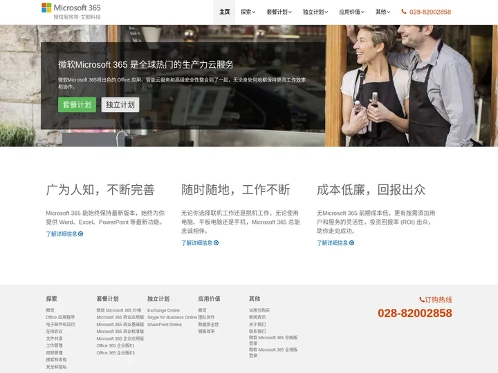Open footer link 微软 Microsoft 365 全球版登录
The width and height of the screenshot is (498, 373).
tap(273, 352)
